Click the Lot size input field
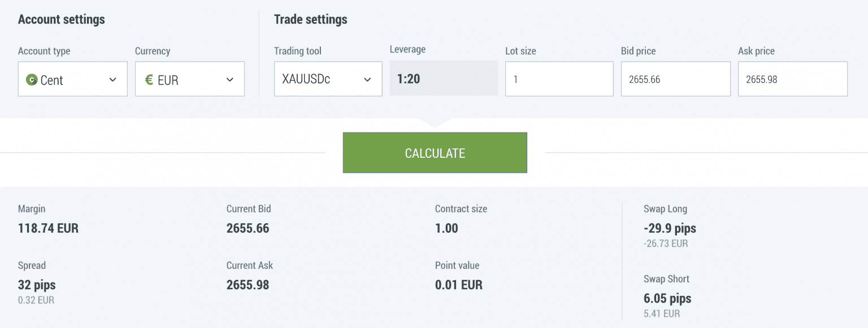The width and height of the screenshot is (868, 328). tap(559, 79)
